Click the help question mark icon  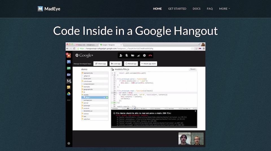69,143
